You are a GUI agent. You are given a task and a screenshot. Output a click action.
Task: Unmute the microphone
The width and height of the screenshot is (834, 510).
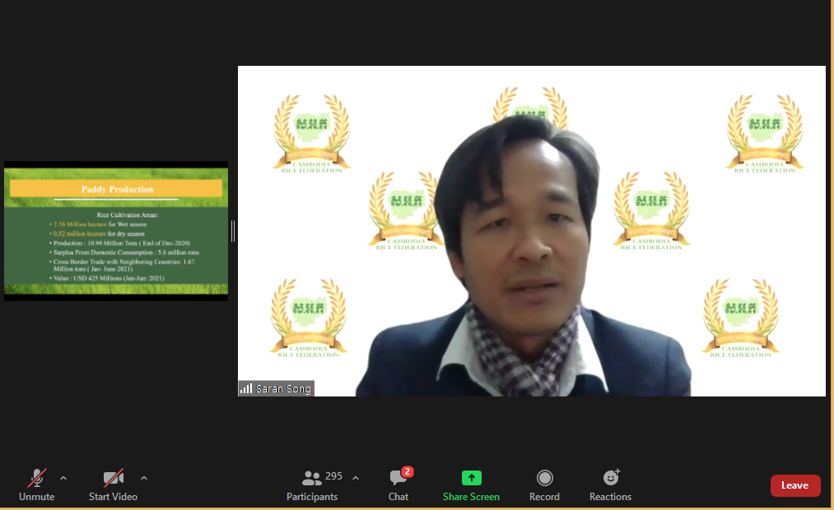(x=37, y=485)
